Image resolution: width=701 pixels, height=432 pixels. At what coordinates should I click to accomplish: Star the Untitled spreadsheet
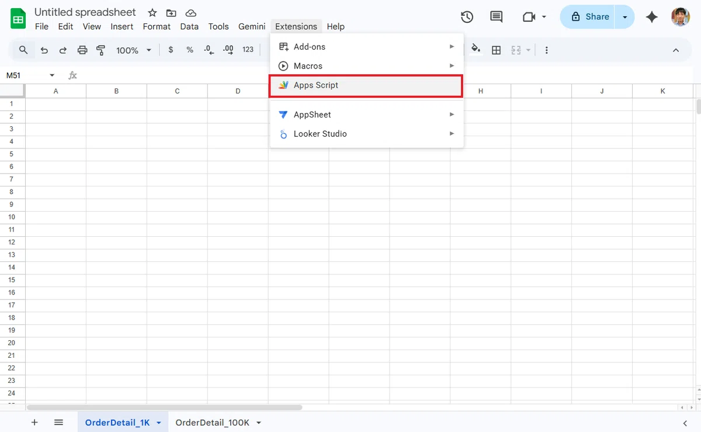tap(152, 13)
